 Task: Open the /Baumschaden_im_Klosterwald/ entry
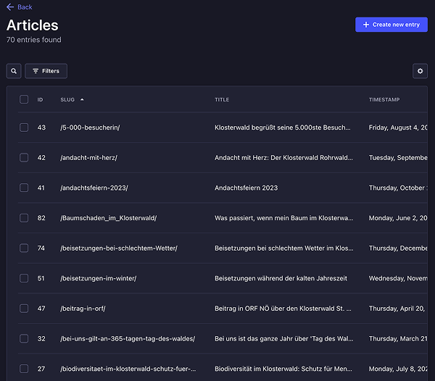[108, 218]
